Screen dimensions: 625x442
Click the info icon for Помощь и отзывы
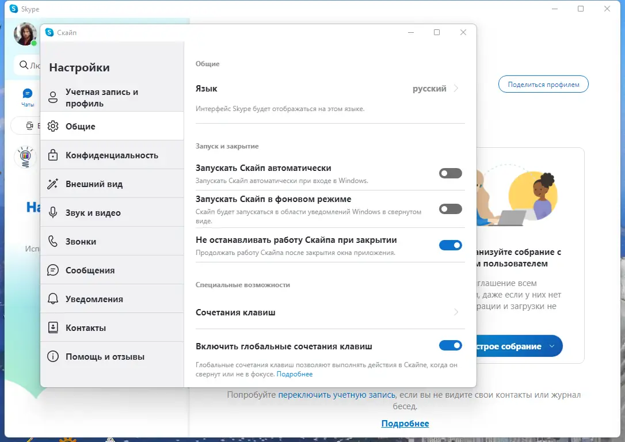click(52, 356)
